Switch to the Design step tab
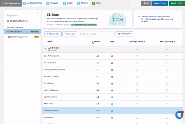Image resolution: width=185 pixels, height=124 pixels. pyautogui.click(x=68, y=3)
